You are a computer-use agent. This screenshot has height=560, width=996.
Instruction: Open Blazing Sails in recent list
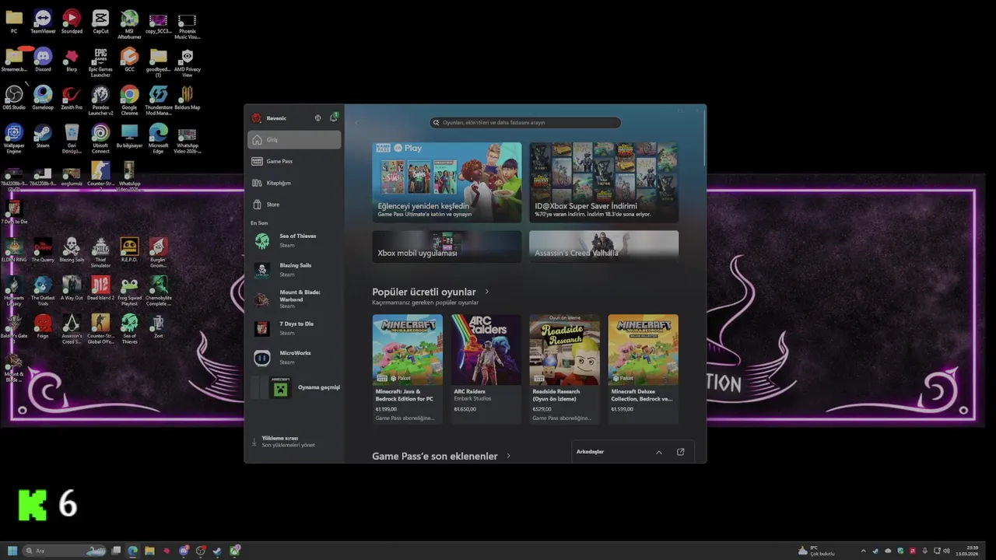294,270
